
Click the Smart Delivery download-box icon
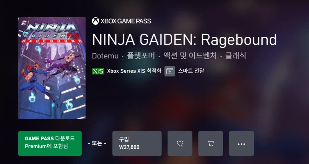[170, 71]
